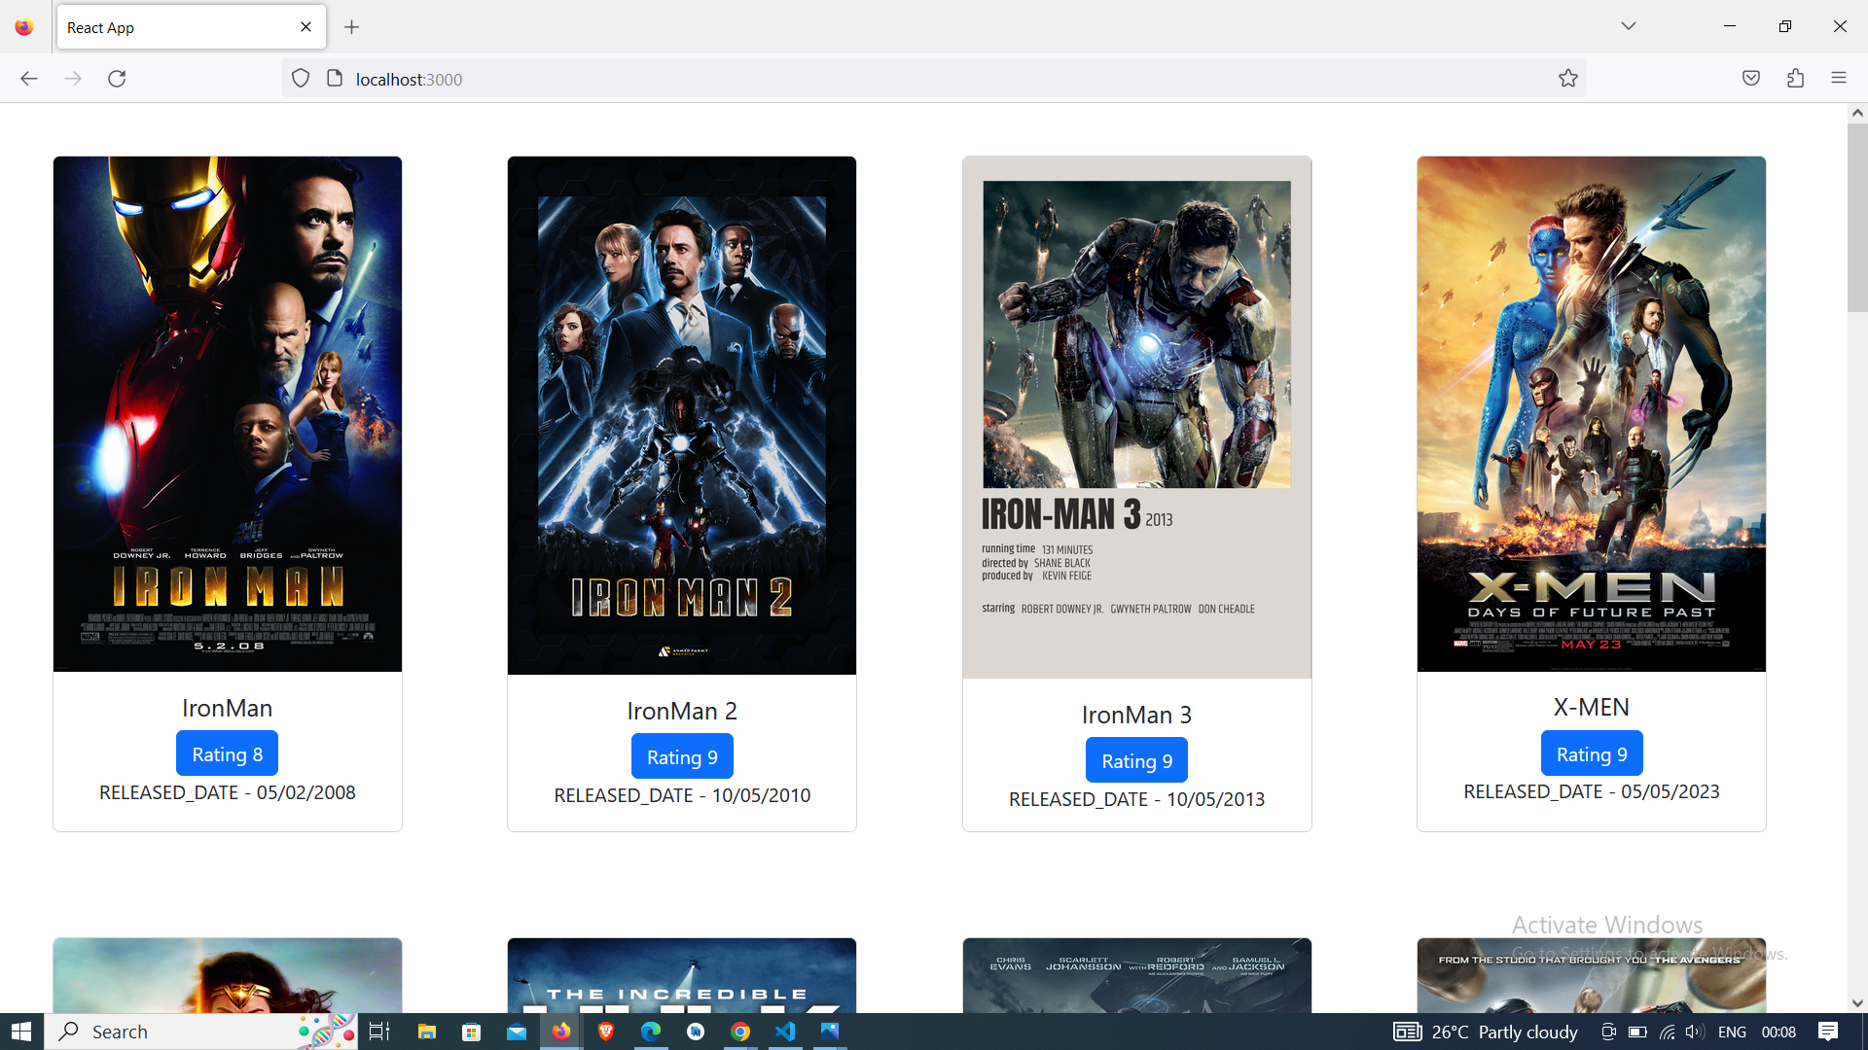Screen dimensions: 1868x1050
Task: Reload the localhost:3000 page
Action: tap(117, 79)
